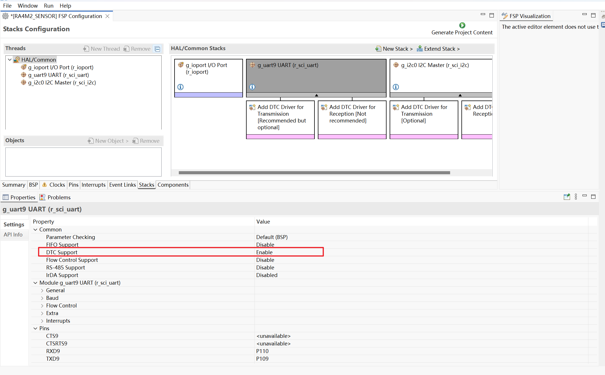Screen dimensions: 605x375
Task: Click info icon on g_i2c0 I2C Master block
Action: [x=396, y=87]
